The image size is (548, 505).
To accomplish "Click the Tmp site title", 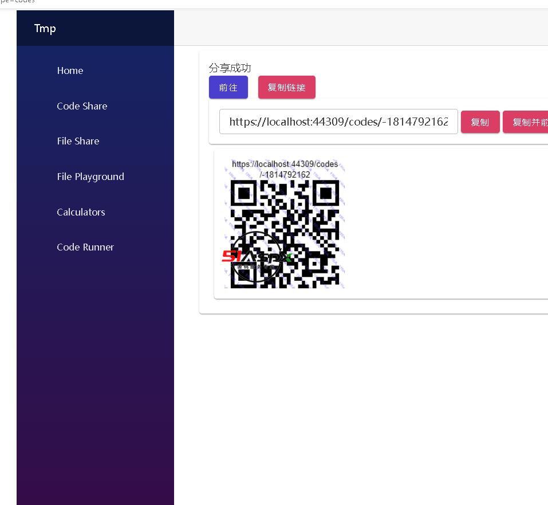I will (45, 28).
